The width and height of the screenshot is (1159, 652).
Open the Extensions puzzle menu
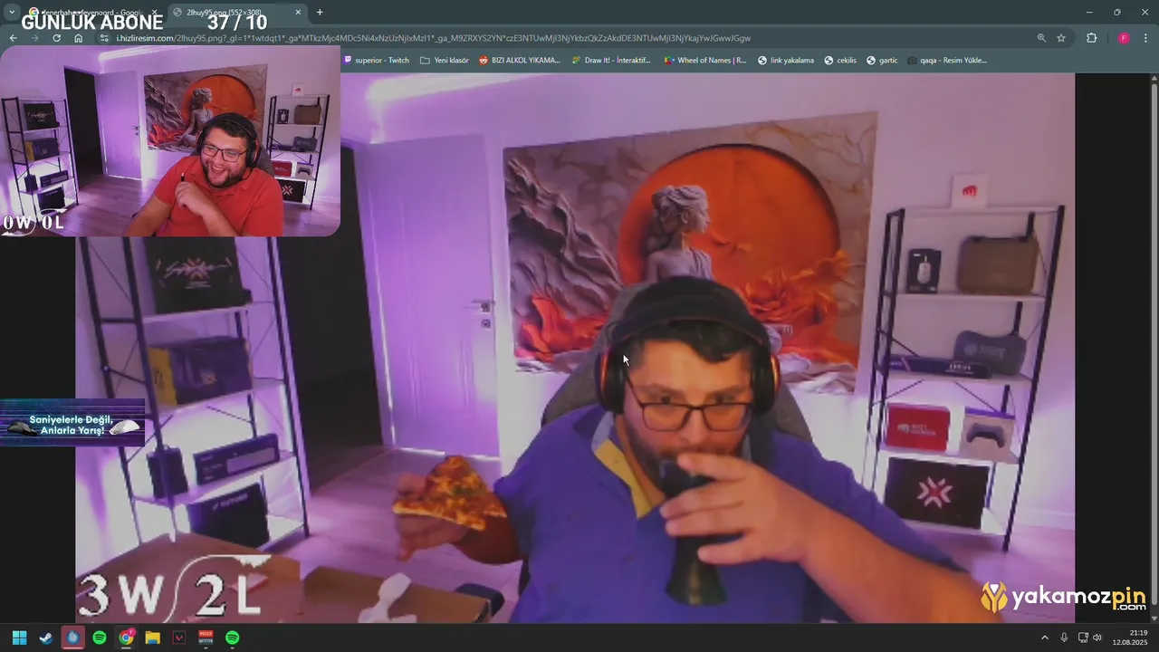click(x=1091, y=38)
